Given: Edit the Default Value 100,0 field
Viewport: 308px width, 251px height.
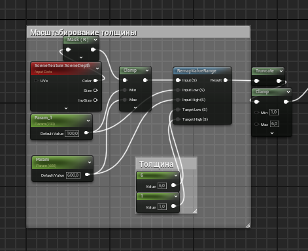Looking at the screenshot, I should coord(72,134).
